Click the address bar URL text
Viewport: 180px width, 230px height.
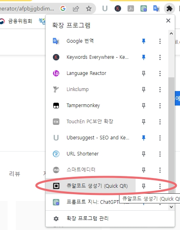click(27, 9)
